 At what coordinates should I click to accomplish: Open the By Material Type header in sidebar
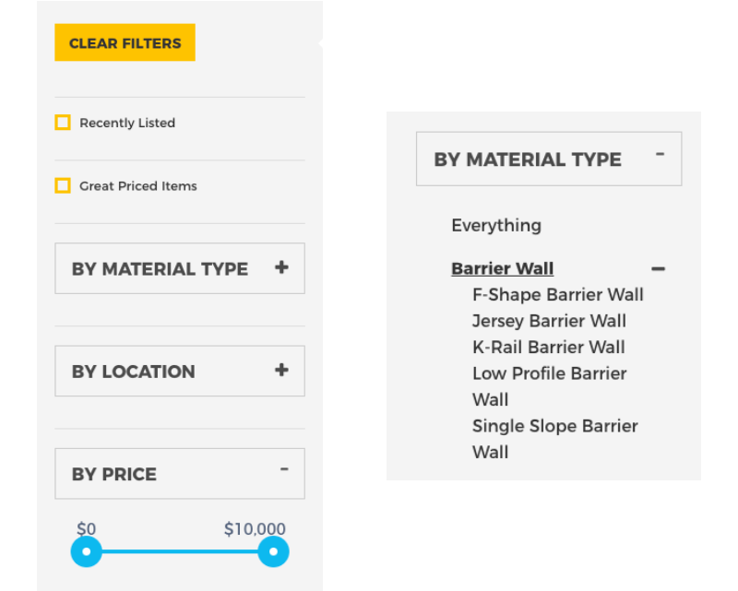[x=160, y=269]
